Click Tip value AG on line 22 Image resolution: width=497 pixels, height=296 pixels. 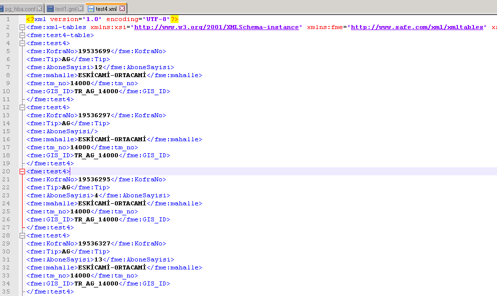66,187
